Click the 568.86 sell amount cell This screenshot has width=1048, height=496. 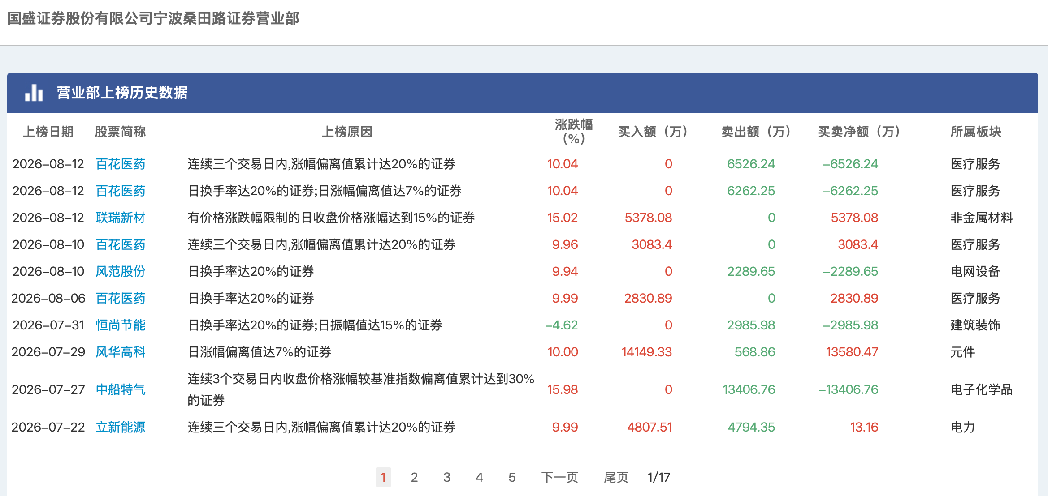point(755,352)
